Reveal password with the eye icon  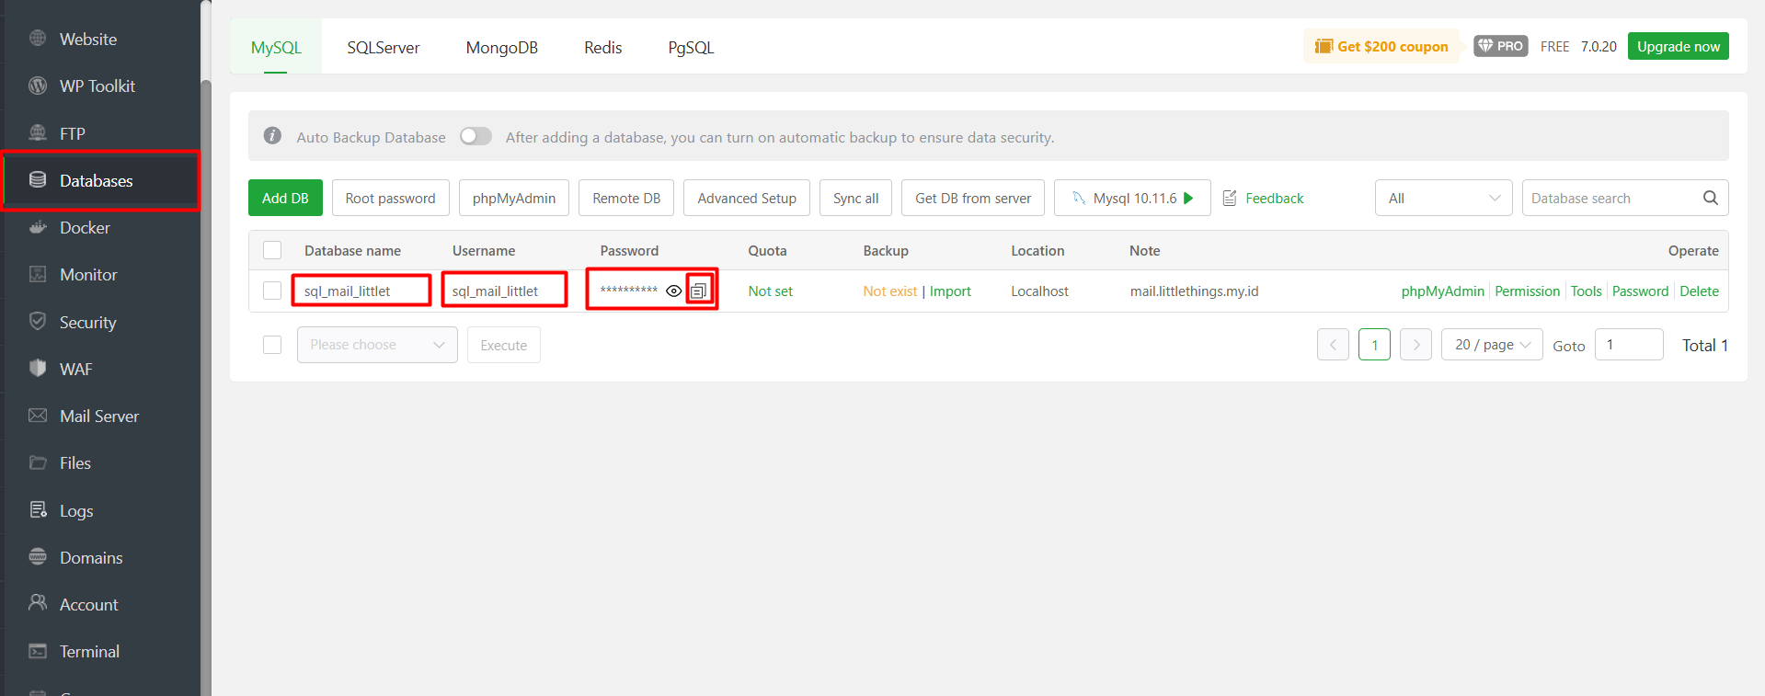673,291
